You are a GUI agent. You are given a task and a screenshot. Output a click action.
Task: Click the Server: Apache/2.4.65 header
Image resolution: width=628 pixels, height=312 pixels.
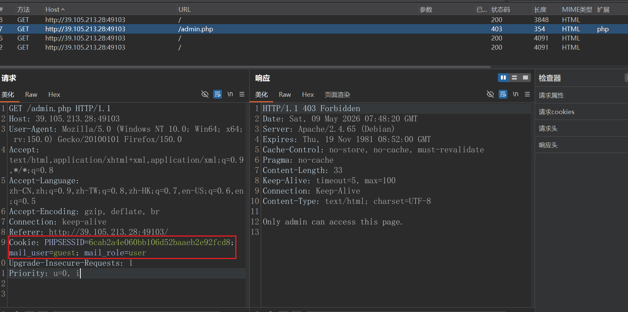pos(329,129)
